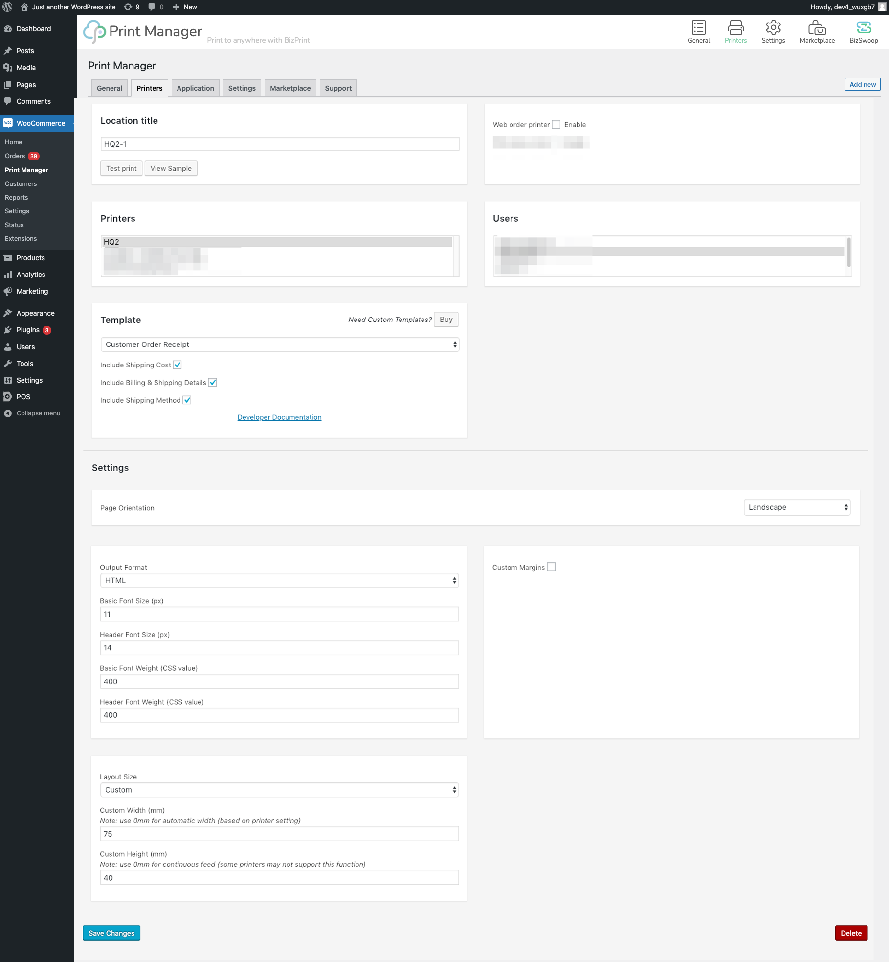The height and width of the screenshot is (962, 889).
Task: Open Orders in WooCommerce submenu
Action: point(15,156)
